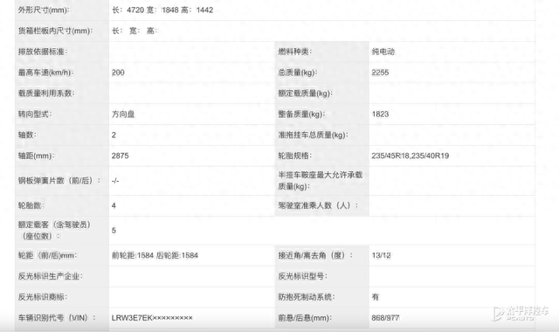Click the 车辆识别代号（VIN） label

click(x=57, y=318)
